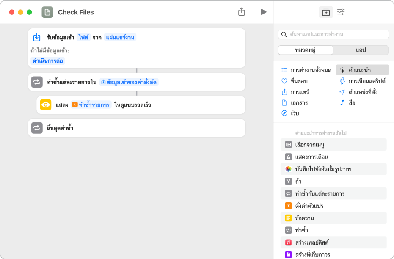Click the Receive input action icon
The height and width of the screenshot is (259, 394).
click(37, 37)
